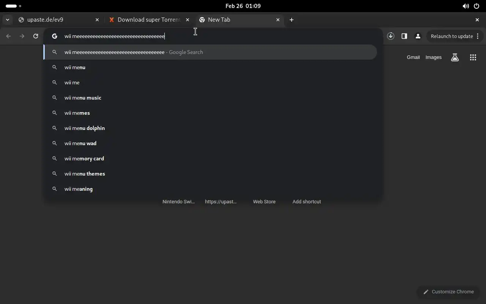Click Relaunch to update button
Screen dimensions: 486x304
point(451,36)
